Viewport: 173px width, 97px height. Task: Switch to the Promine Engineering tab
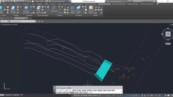click(x=119, y=4)
